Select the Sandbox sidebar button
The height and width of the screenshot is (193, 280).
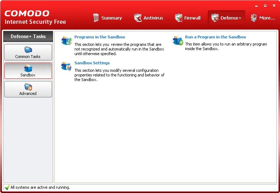pos(28,71)
